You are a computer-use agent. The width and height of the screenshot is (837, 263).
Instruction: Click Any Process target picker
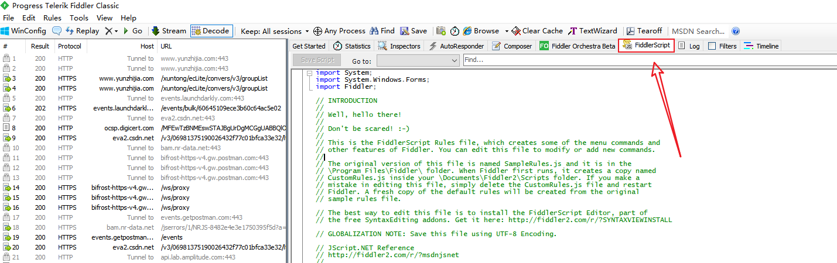pyautogui.click(x=339, y=31)
